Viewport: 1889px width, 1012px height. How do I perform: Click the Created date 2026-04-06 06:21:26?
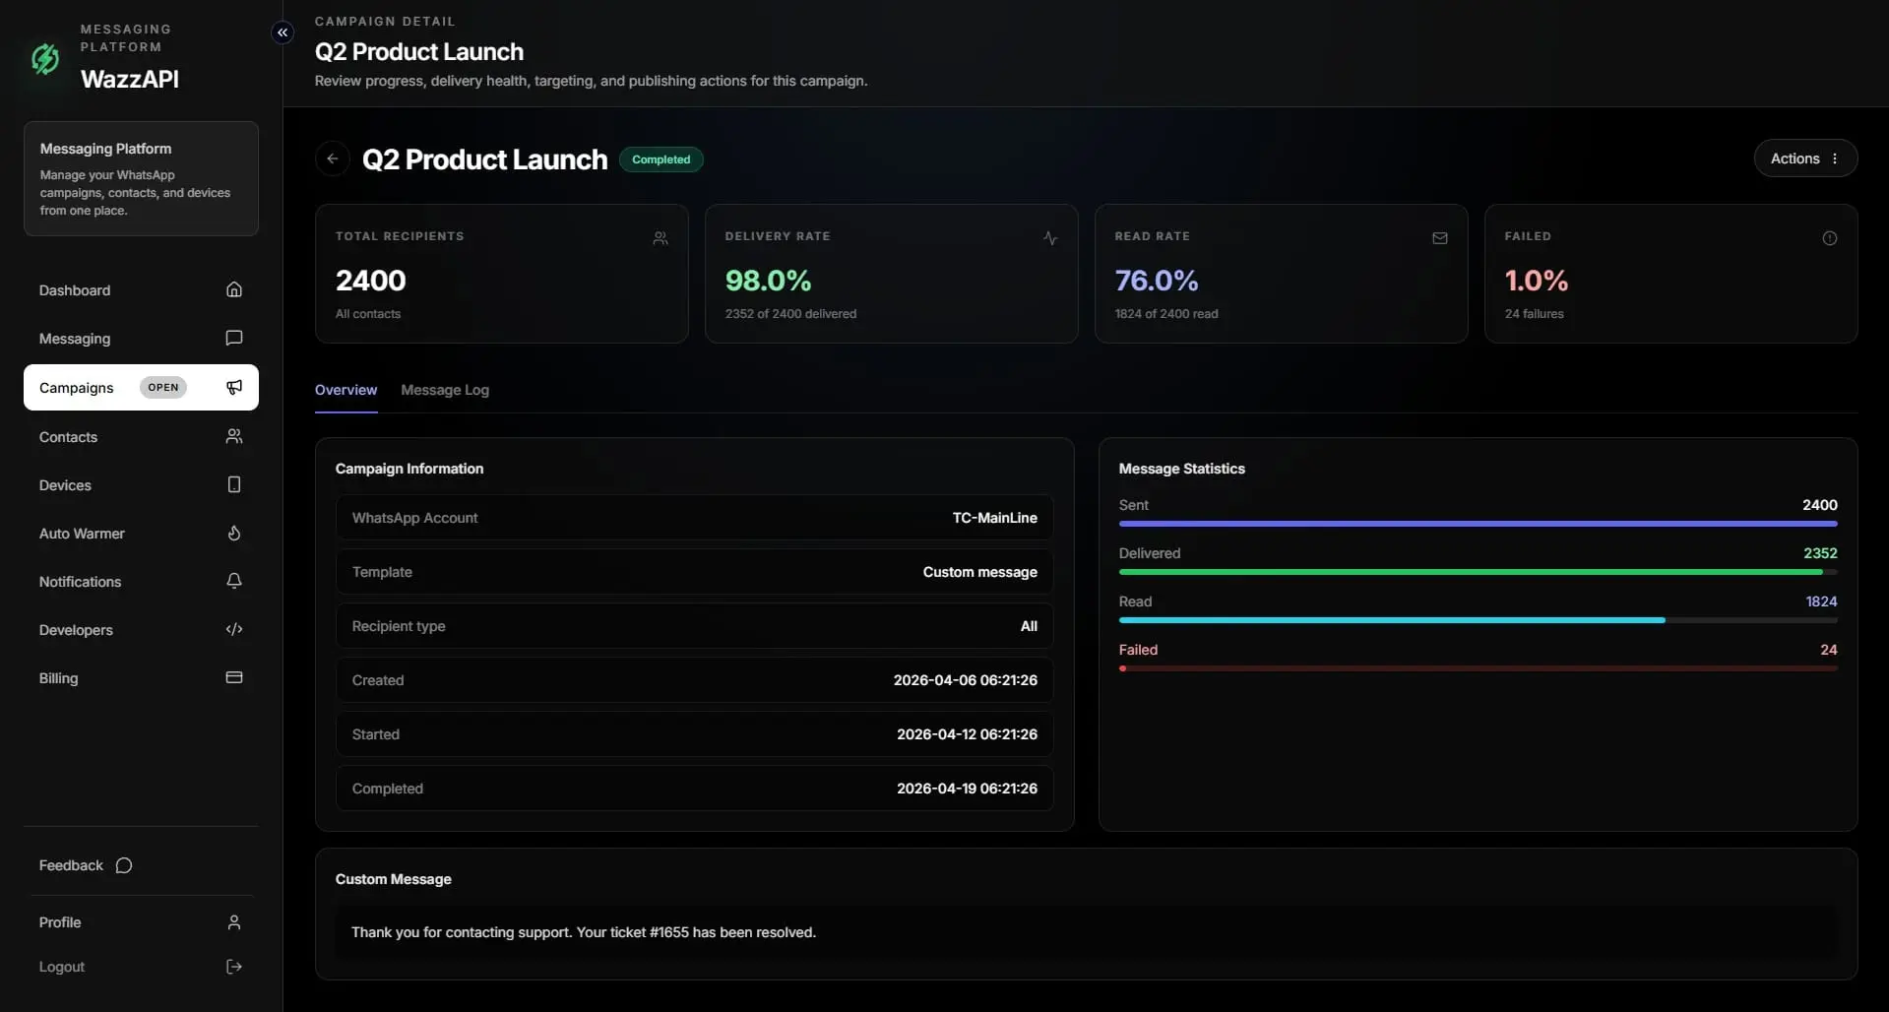965,680
